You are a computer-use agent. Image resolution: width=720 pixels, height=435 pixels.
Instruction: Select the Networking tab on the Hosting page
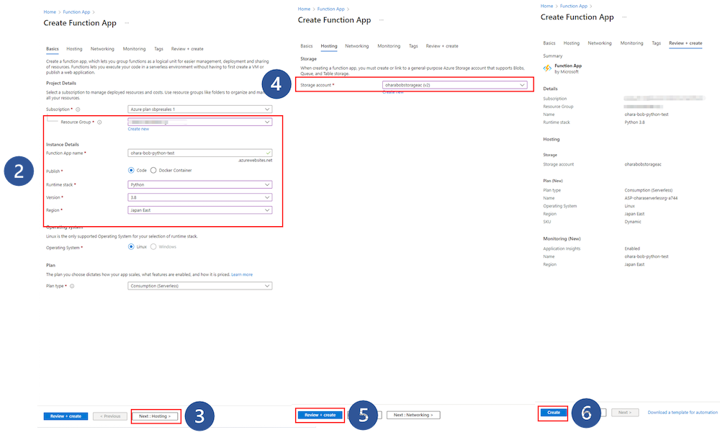[357, 46]
